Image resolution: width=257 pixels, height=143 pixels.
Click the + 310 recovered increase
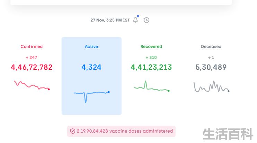pos(151,58)
